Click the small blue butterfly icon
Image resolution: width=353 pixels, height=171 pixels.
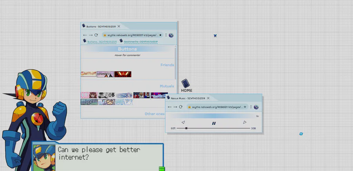(215, 36)
